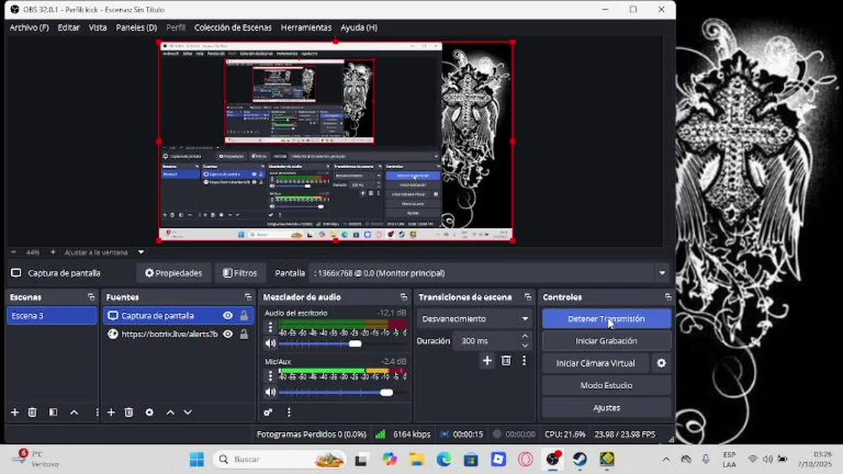Expand the Pantalla monitor dropdown
The height and width of the screenshot is (474, 843).
click(662, 273)
